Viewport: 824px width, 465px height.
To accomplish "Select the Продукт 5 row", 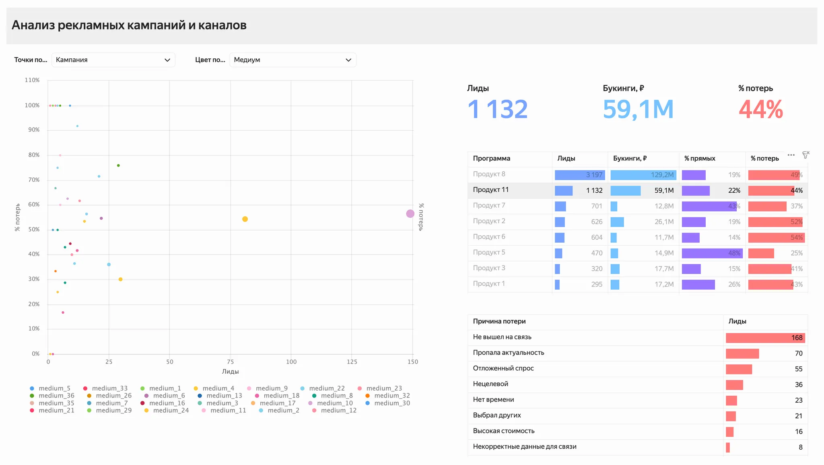I will (x=489, y=253).
